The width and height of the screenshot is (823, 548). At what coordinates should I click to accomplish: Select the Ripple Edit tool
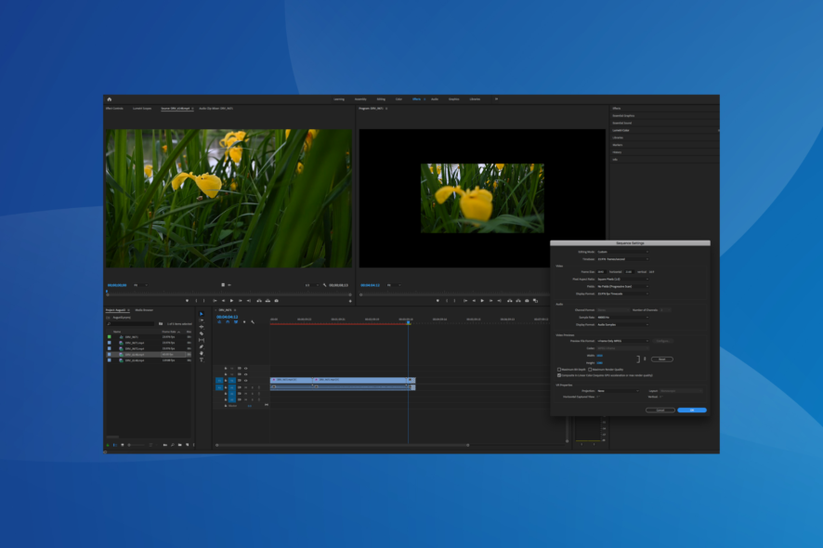click(x=201, y=327)
